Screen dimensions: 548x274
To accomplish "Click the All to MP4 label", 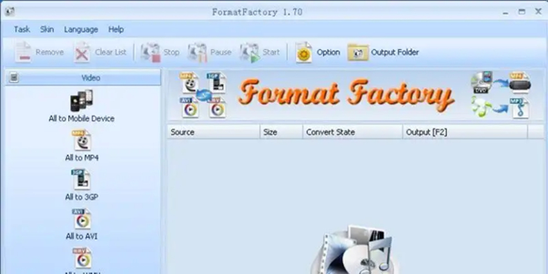I will pos(81,158).
